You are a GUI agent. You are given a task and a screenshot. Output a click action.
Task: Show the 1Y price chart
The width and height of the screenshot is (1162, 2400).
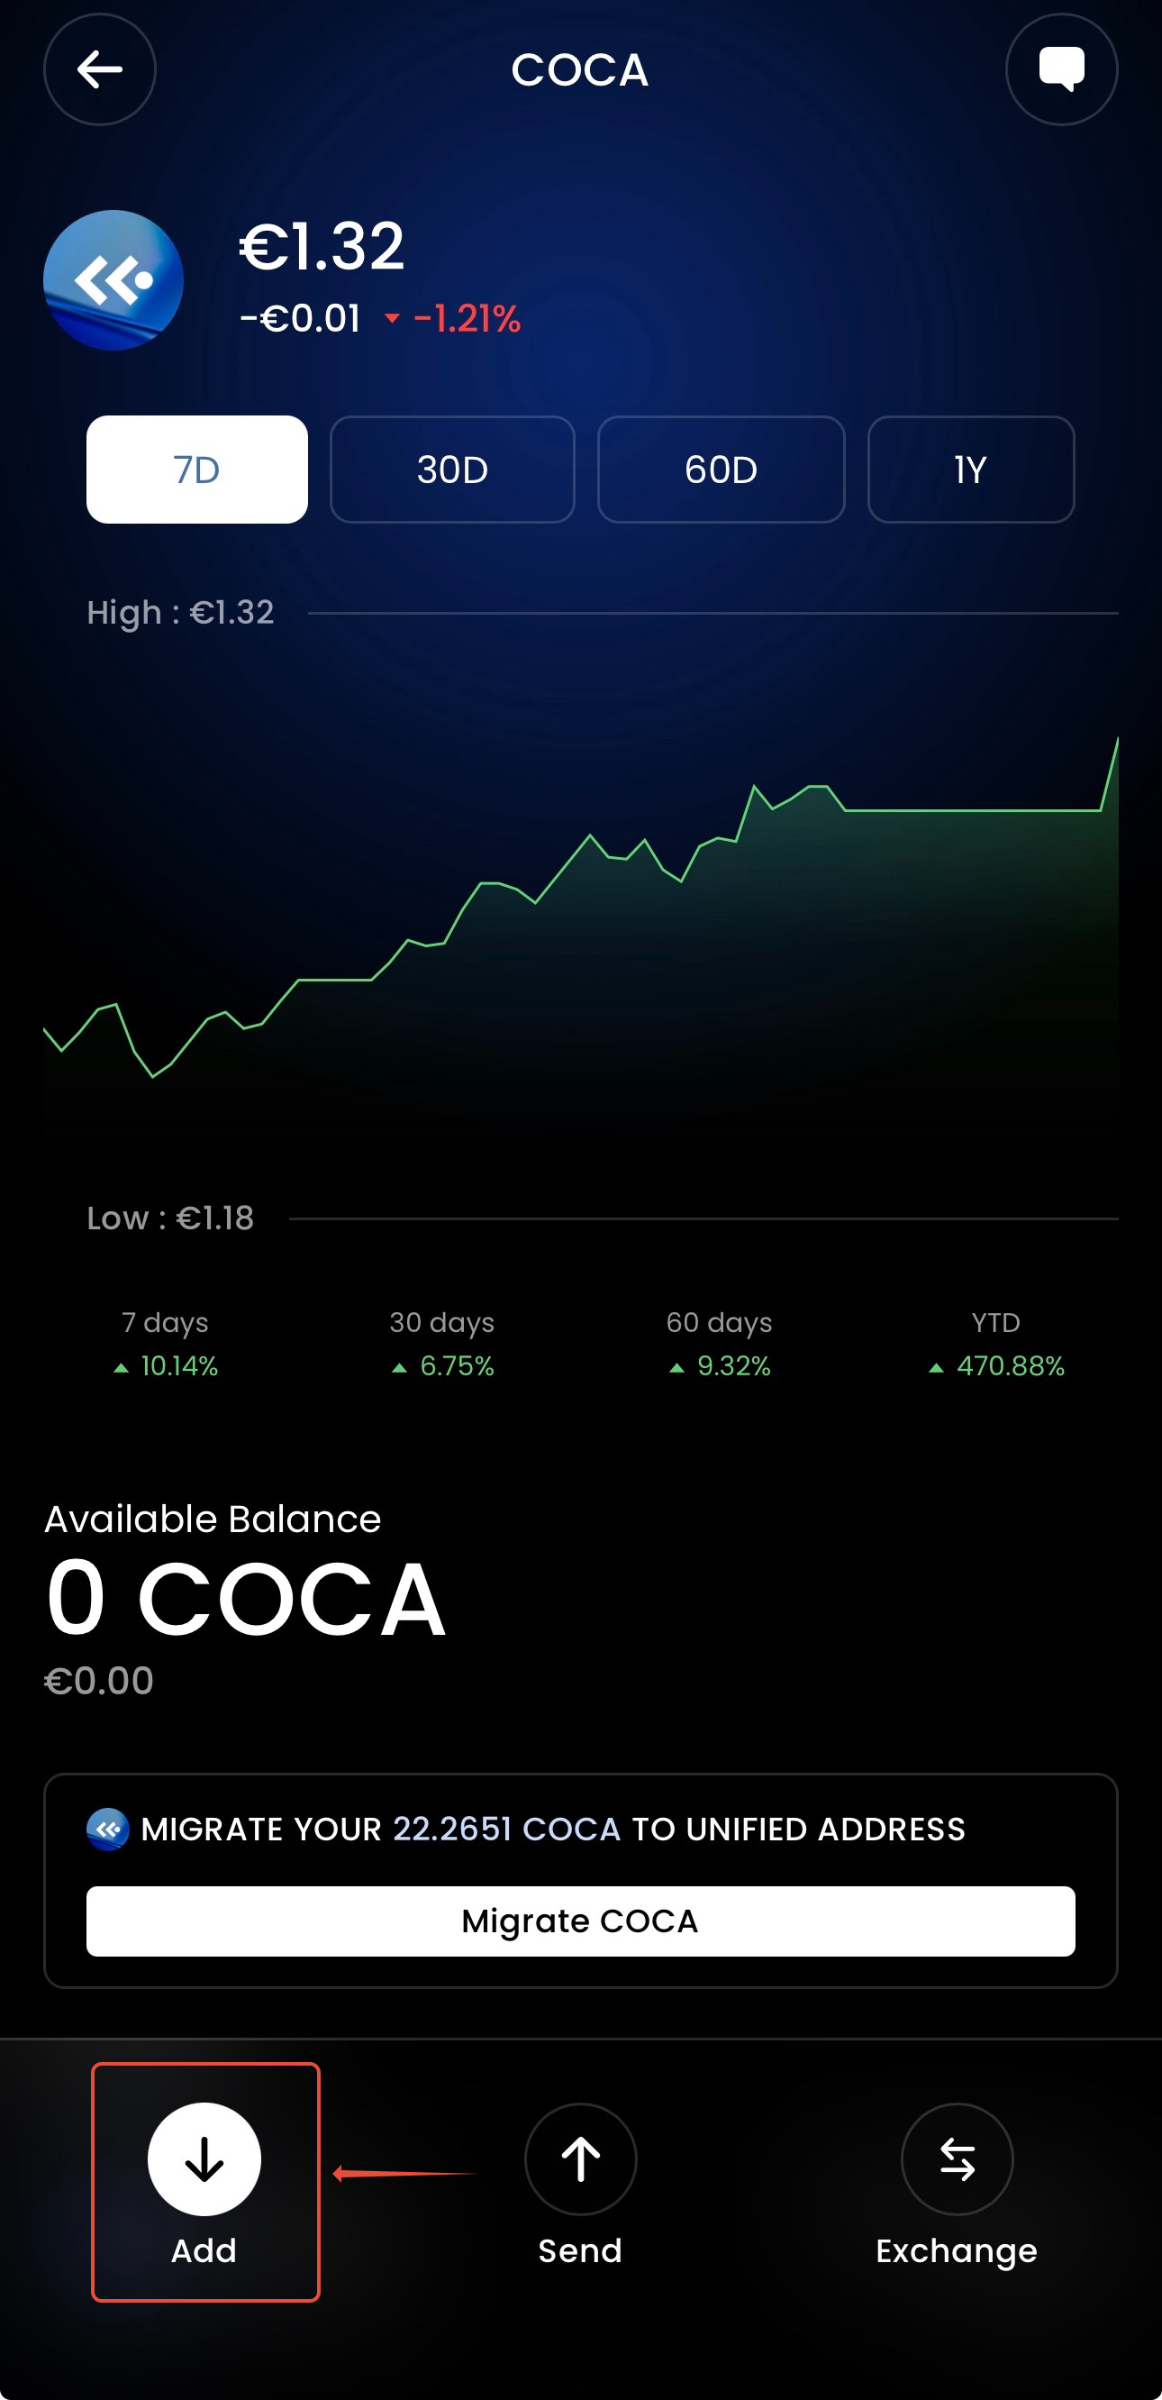pos(971,470)
